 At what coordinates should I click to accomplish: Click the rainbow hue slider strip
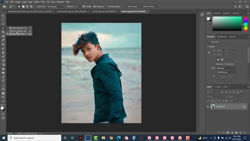(x=246, y=23)
